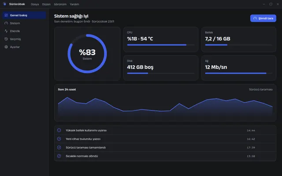The height and width of the screenshot is (176, 282).
Task: Click the Sürücübak app logo icon
Action: point(5,4)
